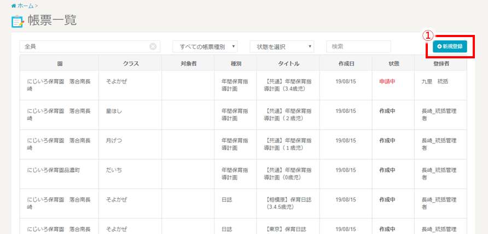Open the ホーム breadcrumb link
The height and width of the screenshot is (234, 488).
pyautogui.click(x=25, y=5)
